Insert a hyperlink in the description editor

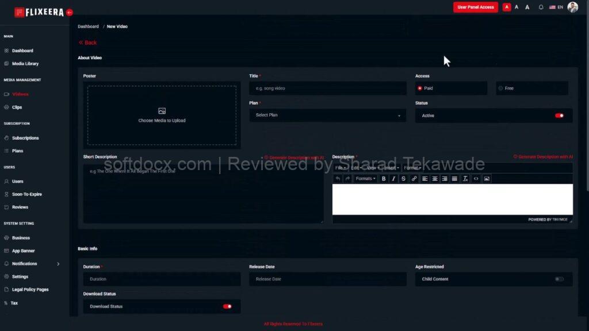tap(414, 179)
